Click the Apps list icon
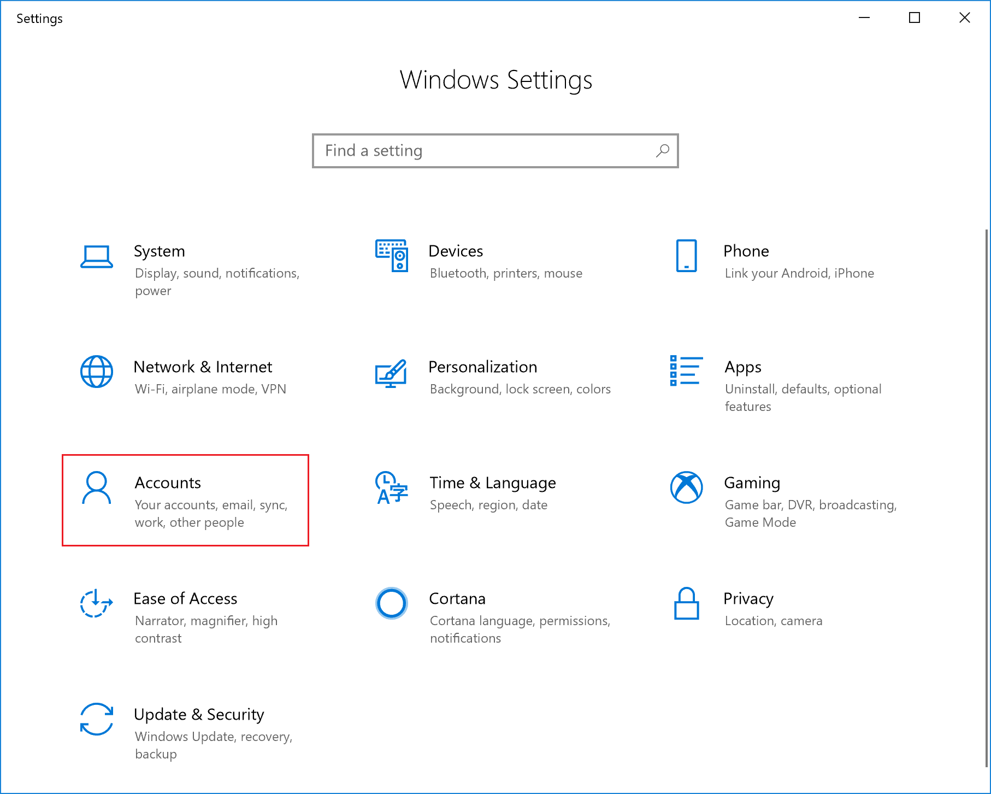This screenshot has width=991, height=794. [686, 370]
